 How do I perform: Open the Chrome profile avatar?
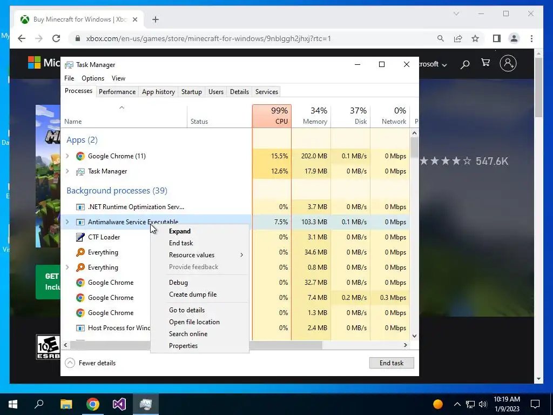pos(514,38)
